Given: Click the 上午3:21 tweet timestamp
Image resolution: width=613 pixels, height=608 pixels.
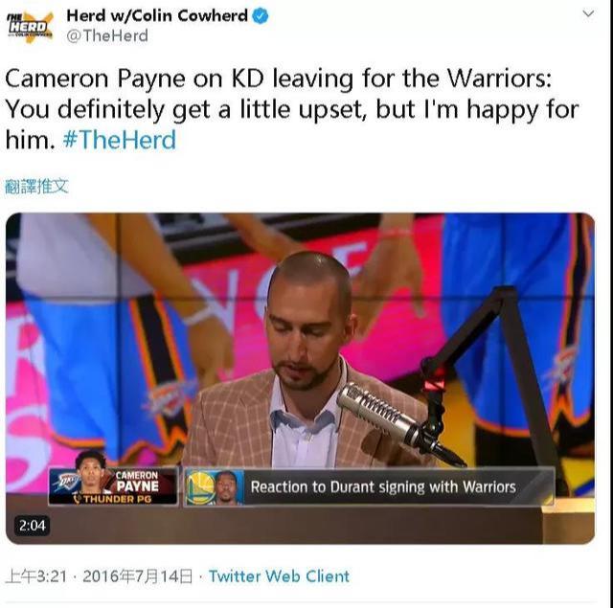Looking at the screenshot, I should (36, 576).
